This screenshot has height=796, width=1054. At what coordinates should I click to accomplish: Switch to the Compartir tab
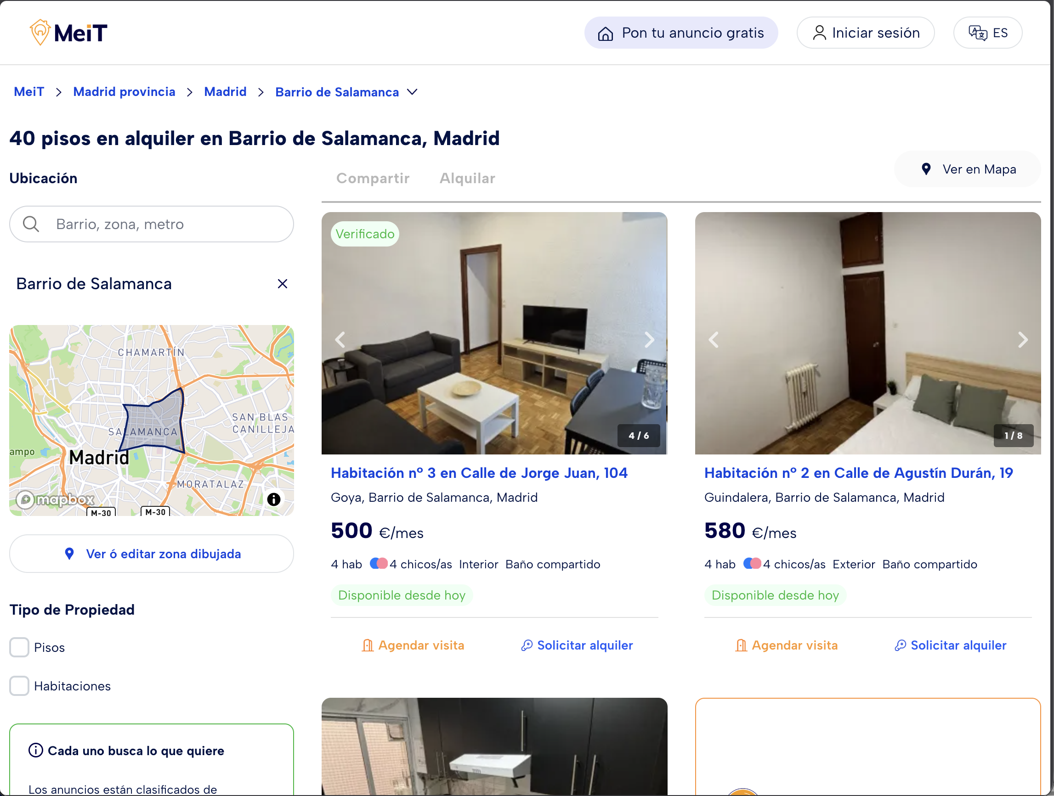373,178
